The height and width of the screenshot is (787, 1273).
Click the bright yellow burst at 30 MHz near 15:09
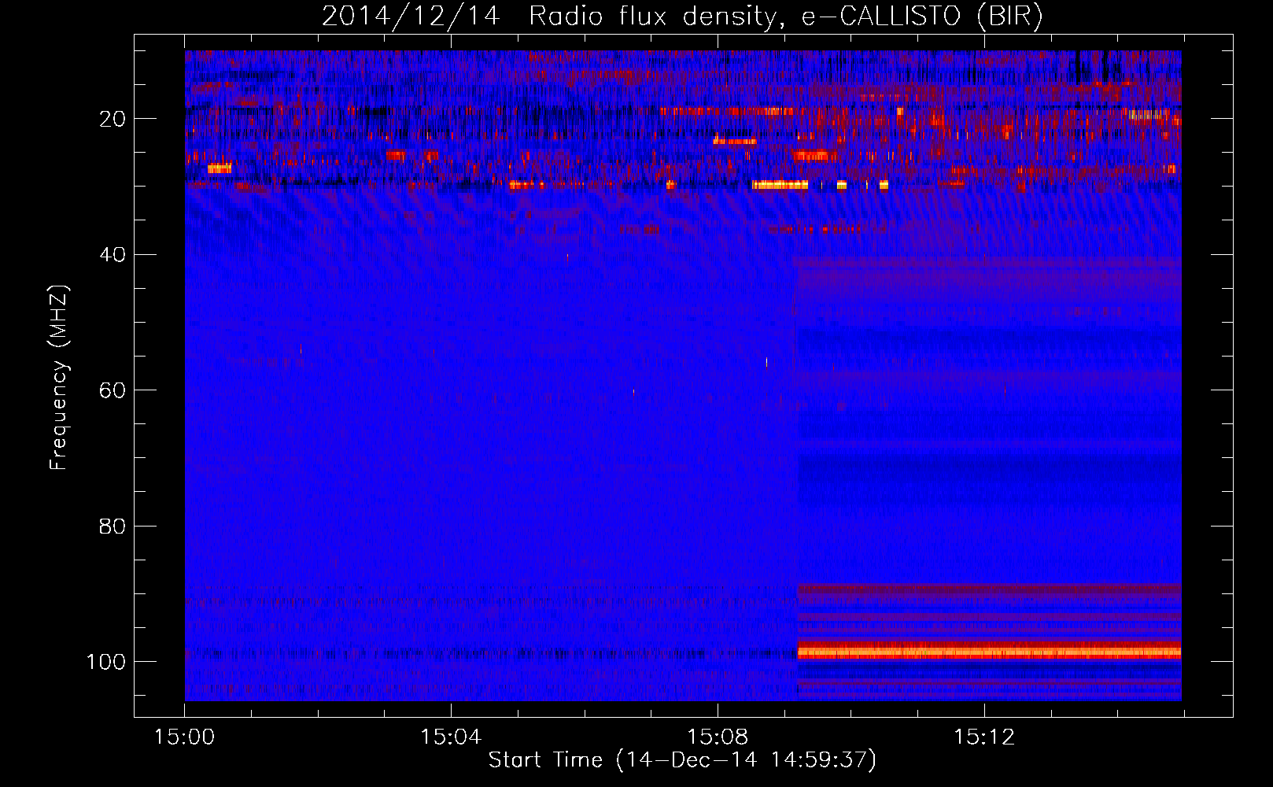point(780,185)
